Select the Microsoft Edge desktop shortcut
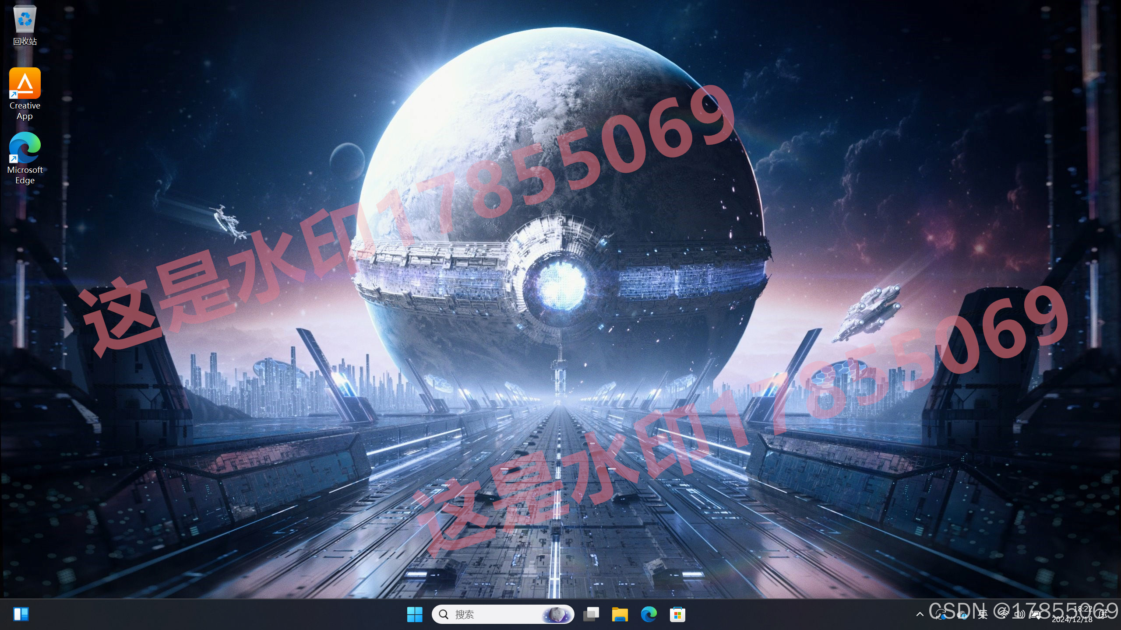Screen dimensions: 1121x630 [25, 147]
